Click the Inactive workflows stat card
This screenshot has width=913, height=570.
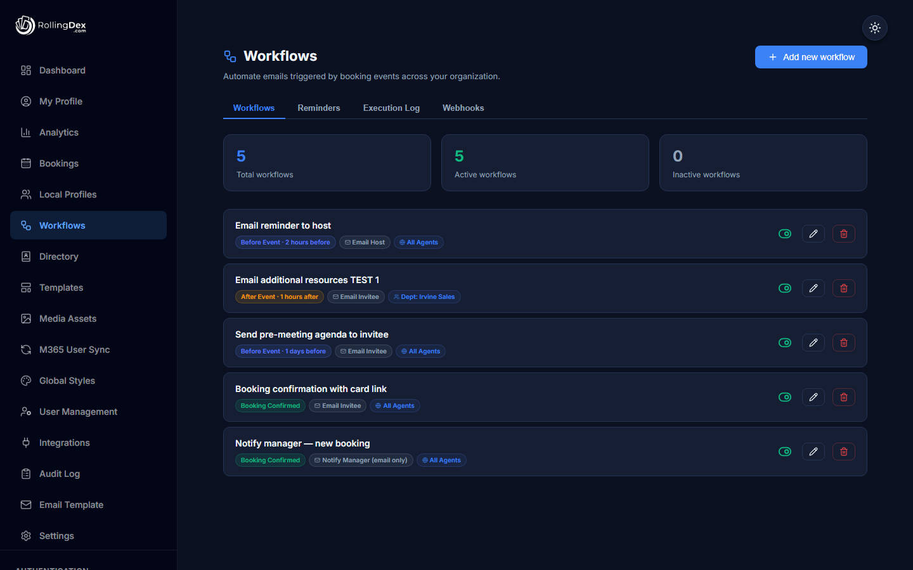[x=763, y=163]
